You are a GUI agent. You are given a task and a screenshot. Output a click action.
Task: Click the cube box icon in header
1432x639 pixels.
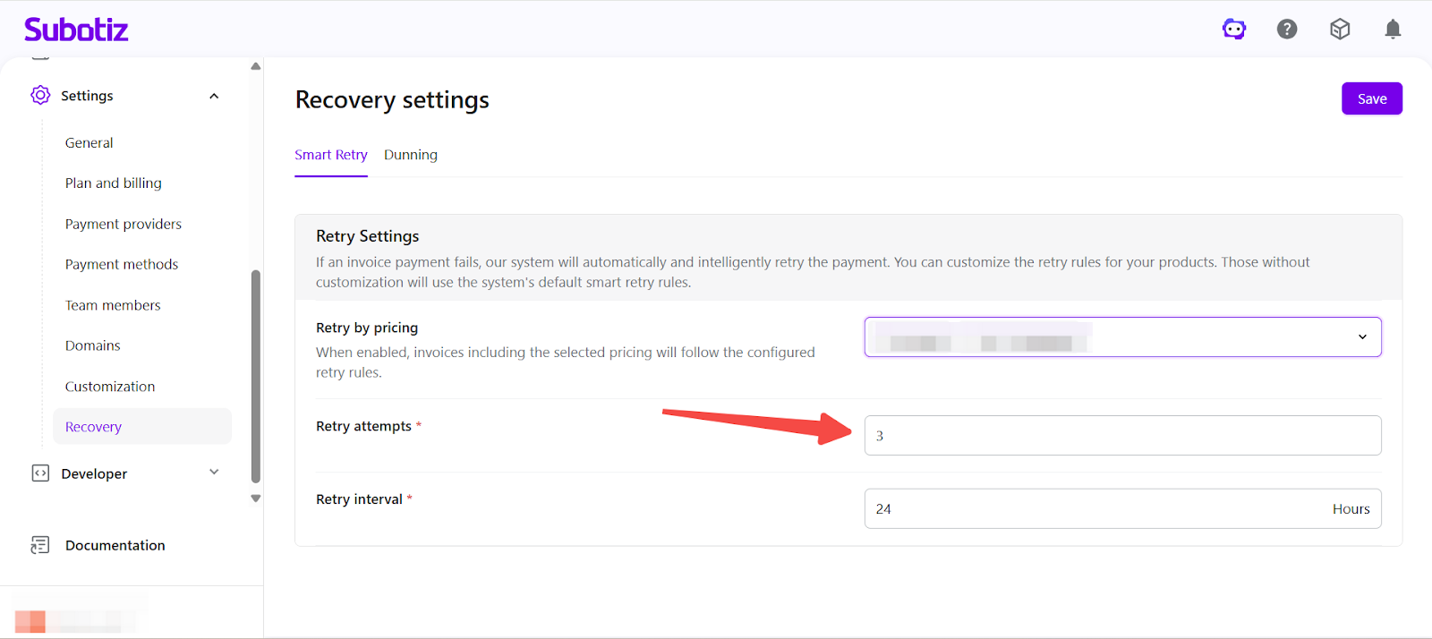click(x=1340, y=30)
